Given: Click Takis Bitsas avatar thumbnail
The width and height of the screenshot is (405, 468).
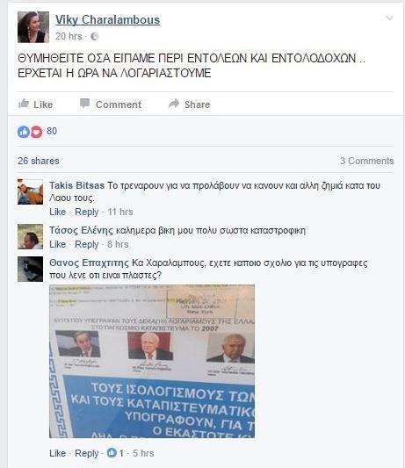Looking at the screenshot, I should (30, 191).
